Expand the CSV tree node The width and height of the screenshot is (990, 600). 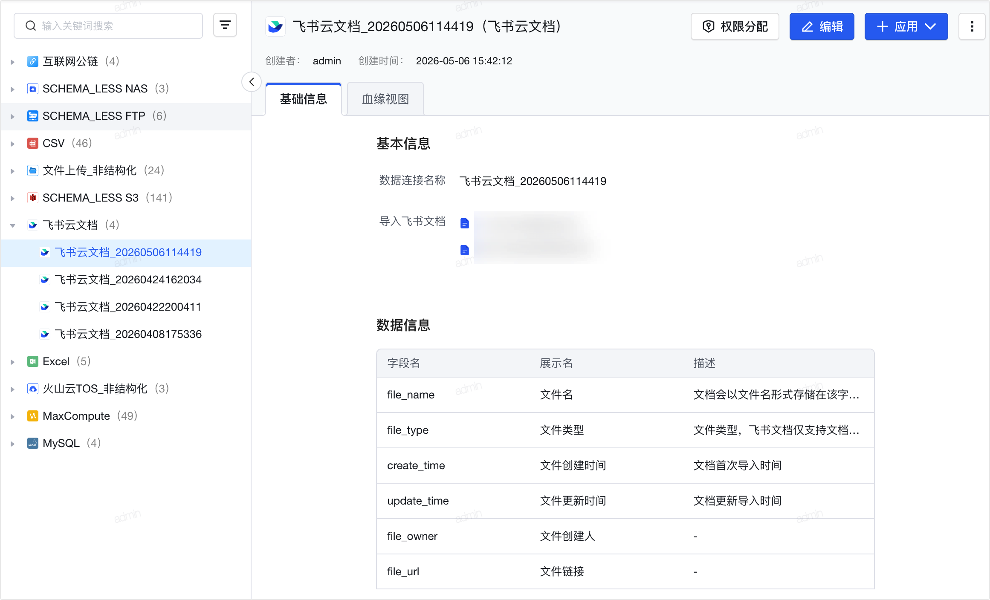point(13,144)
